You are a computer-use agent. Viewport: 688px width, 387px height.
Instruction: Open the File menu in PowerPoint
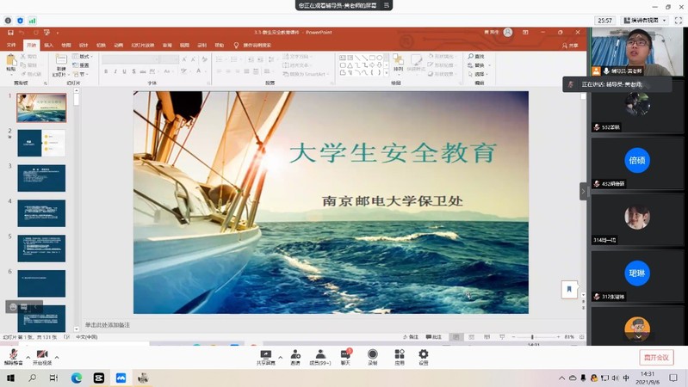(x=11, y=45)
